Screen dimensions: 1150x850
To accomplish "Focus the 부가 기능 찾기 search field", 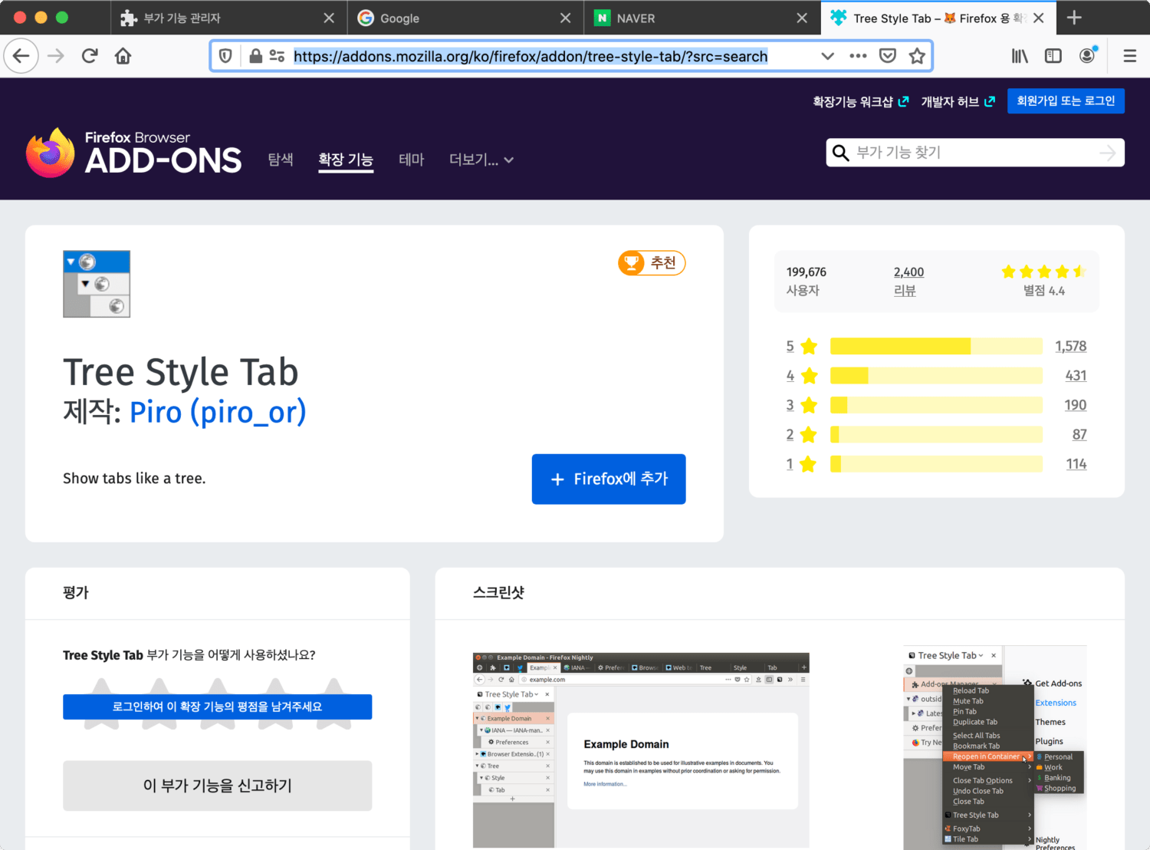I will point(974,153).
